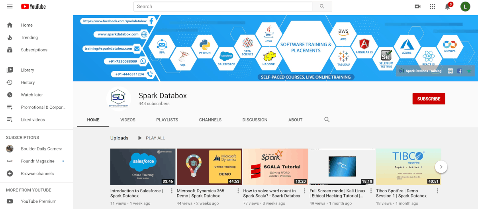Click the star icon on banner links

(x=469, y=71)
